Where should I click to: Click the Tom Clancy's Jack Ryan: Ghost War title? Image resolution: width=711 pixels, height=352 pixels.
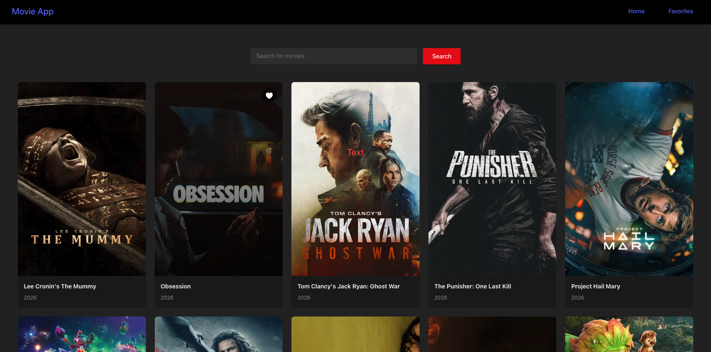coord(349,286)
